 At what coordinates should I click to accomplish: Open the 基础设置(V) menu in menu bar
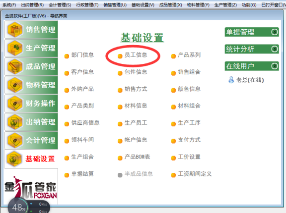click(x=143, y=5)
